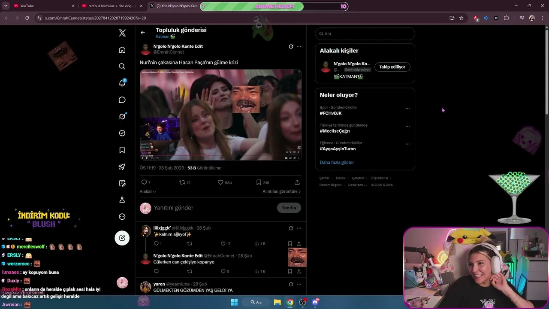The height and width of the screenshot is (309, 549).
Task: Open the More circle icon in sidebar
Action: pyautogui.click(x=122, y=216)
